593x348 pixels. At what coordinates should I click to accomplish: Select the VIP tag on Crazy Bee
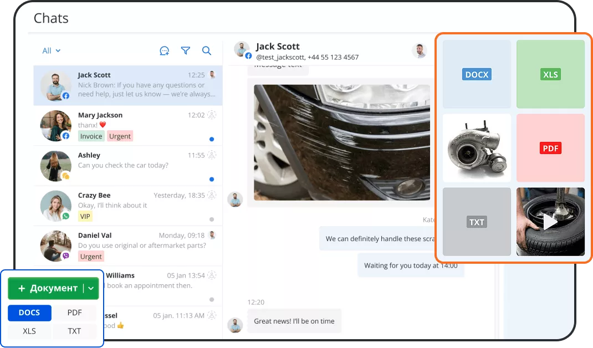[x=85, y=216]
